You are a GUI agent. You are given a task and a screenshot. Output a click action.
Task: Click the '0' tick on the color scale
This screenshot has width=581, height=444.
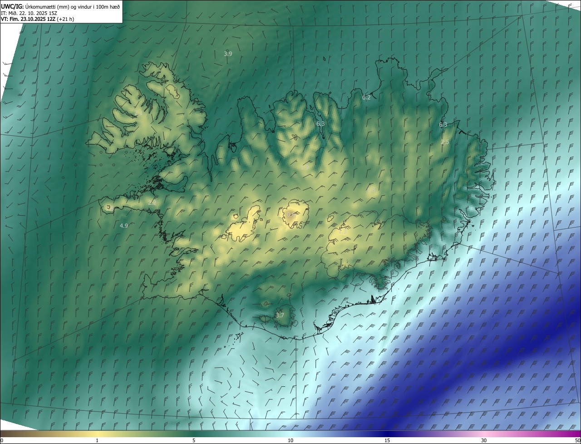coord(2,441)
